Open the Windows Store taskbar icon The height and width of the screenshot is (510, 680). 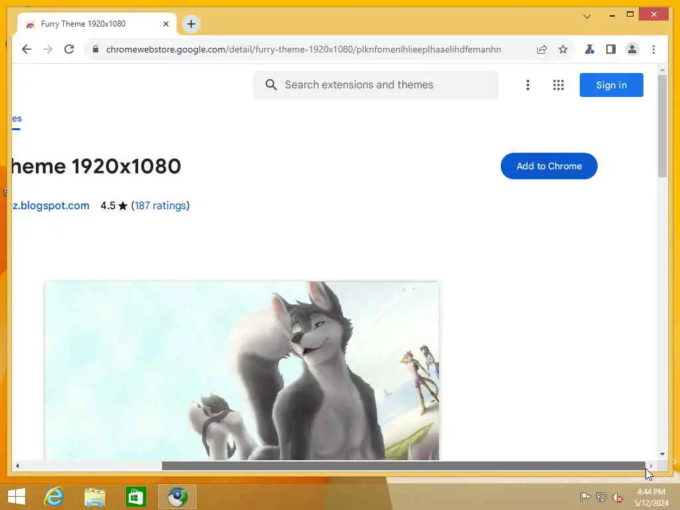click(135, 497)
